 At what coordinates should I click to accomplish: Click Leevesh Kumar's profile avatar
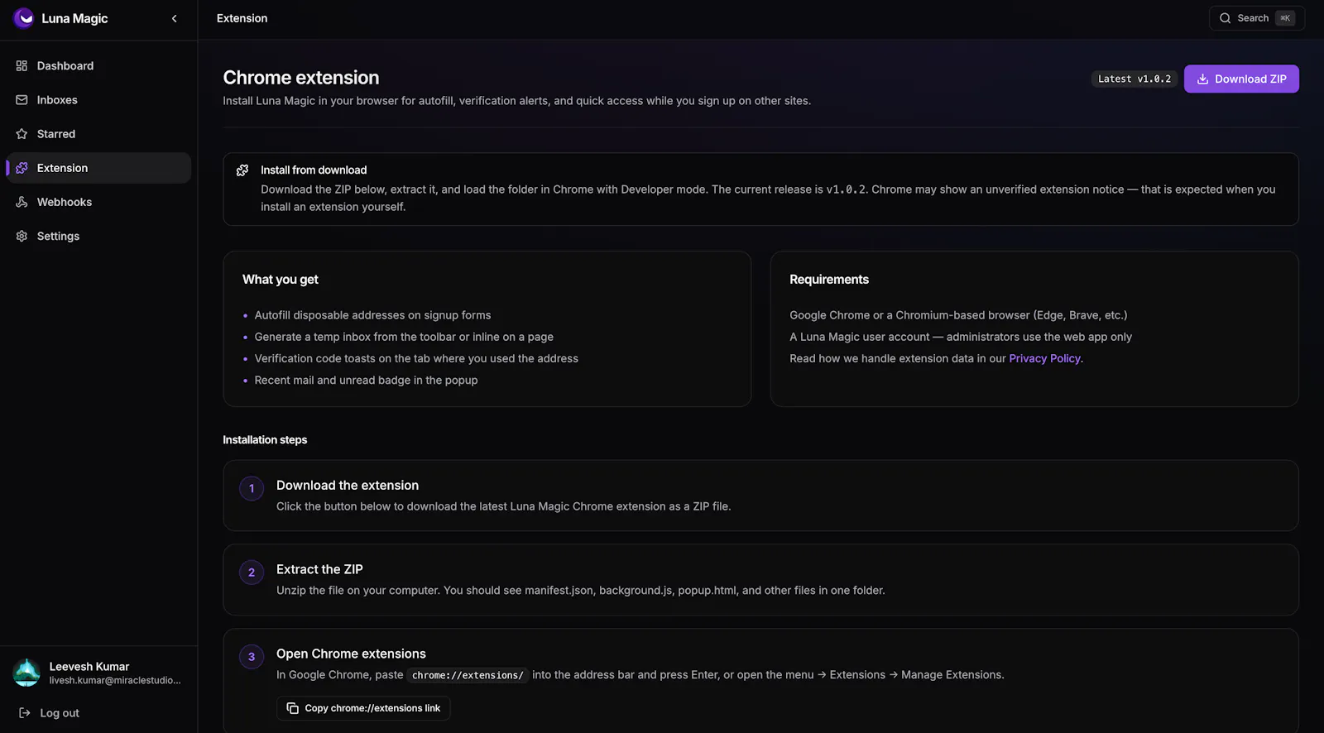[26, 673]
